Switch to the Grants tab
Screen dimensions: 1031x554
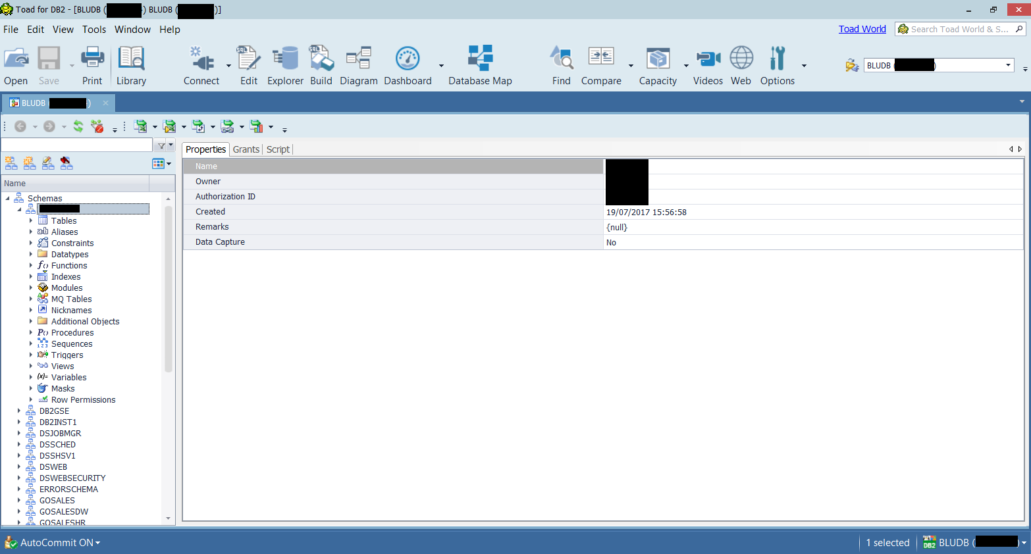[x=246, y=149]
